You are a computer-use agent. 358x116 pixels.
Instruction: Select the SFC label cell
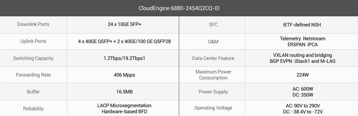click(212, 24)
